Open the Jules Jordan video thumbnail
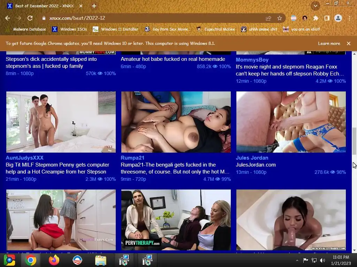Image resolution: width=357 pixels, height=267 pixels. (291, 122)
